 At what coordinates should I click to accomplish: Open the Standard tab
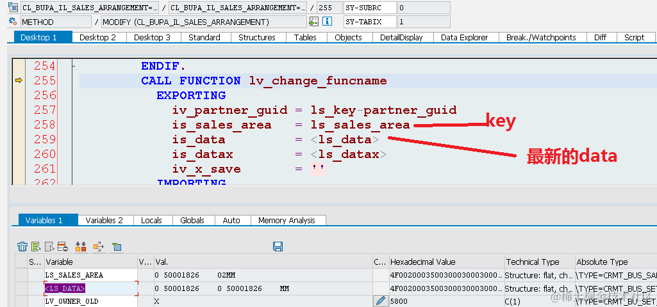204,37
